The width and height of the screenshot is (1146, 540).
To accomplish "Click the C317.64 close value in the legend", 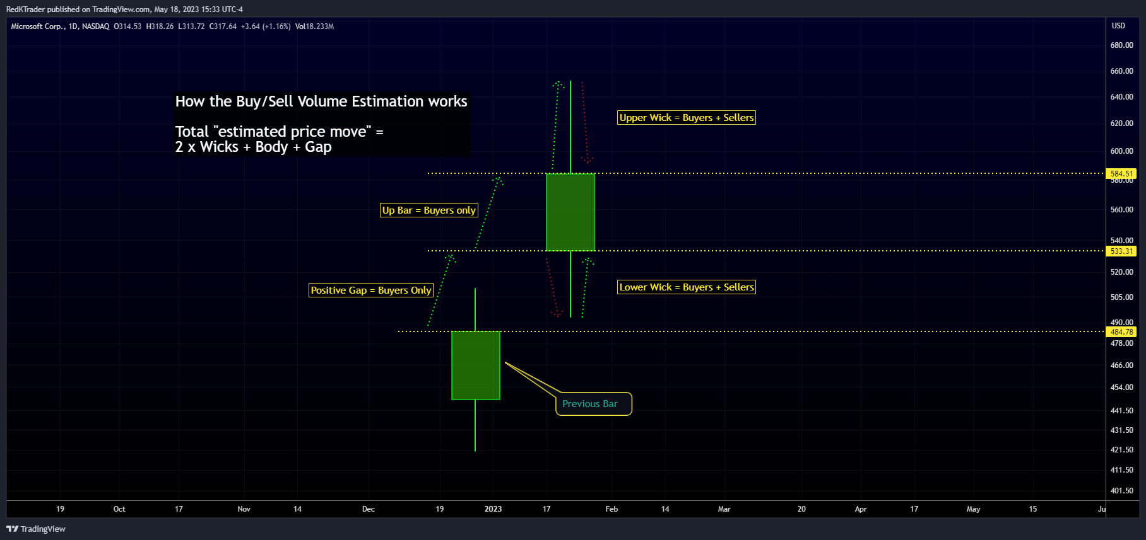I will point(223,26).
